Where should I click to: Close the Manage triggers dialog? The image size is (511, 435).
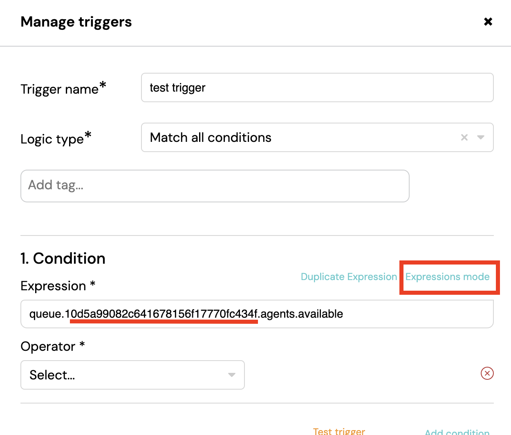click(x=488, y=22)
